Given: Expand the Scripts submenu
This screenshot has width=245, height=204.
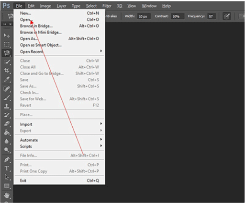Looking at the screenshot, I should point(59,146).
